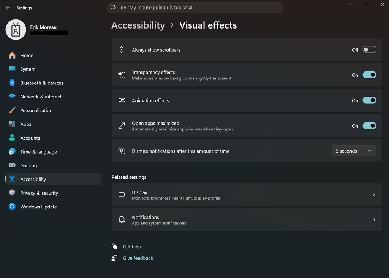This screenshot has height=278, width=389.
Task: Click the Give feedback person icon
Action: tap(114, 258)
